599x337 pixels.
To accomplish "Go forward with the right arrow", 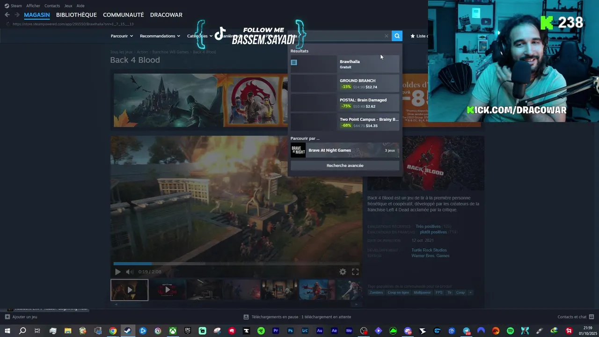I will (x=17, y=15).
